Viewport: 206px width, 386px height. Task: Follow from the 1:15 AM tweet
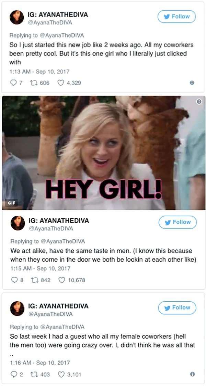(x=178, y=222)
